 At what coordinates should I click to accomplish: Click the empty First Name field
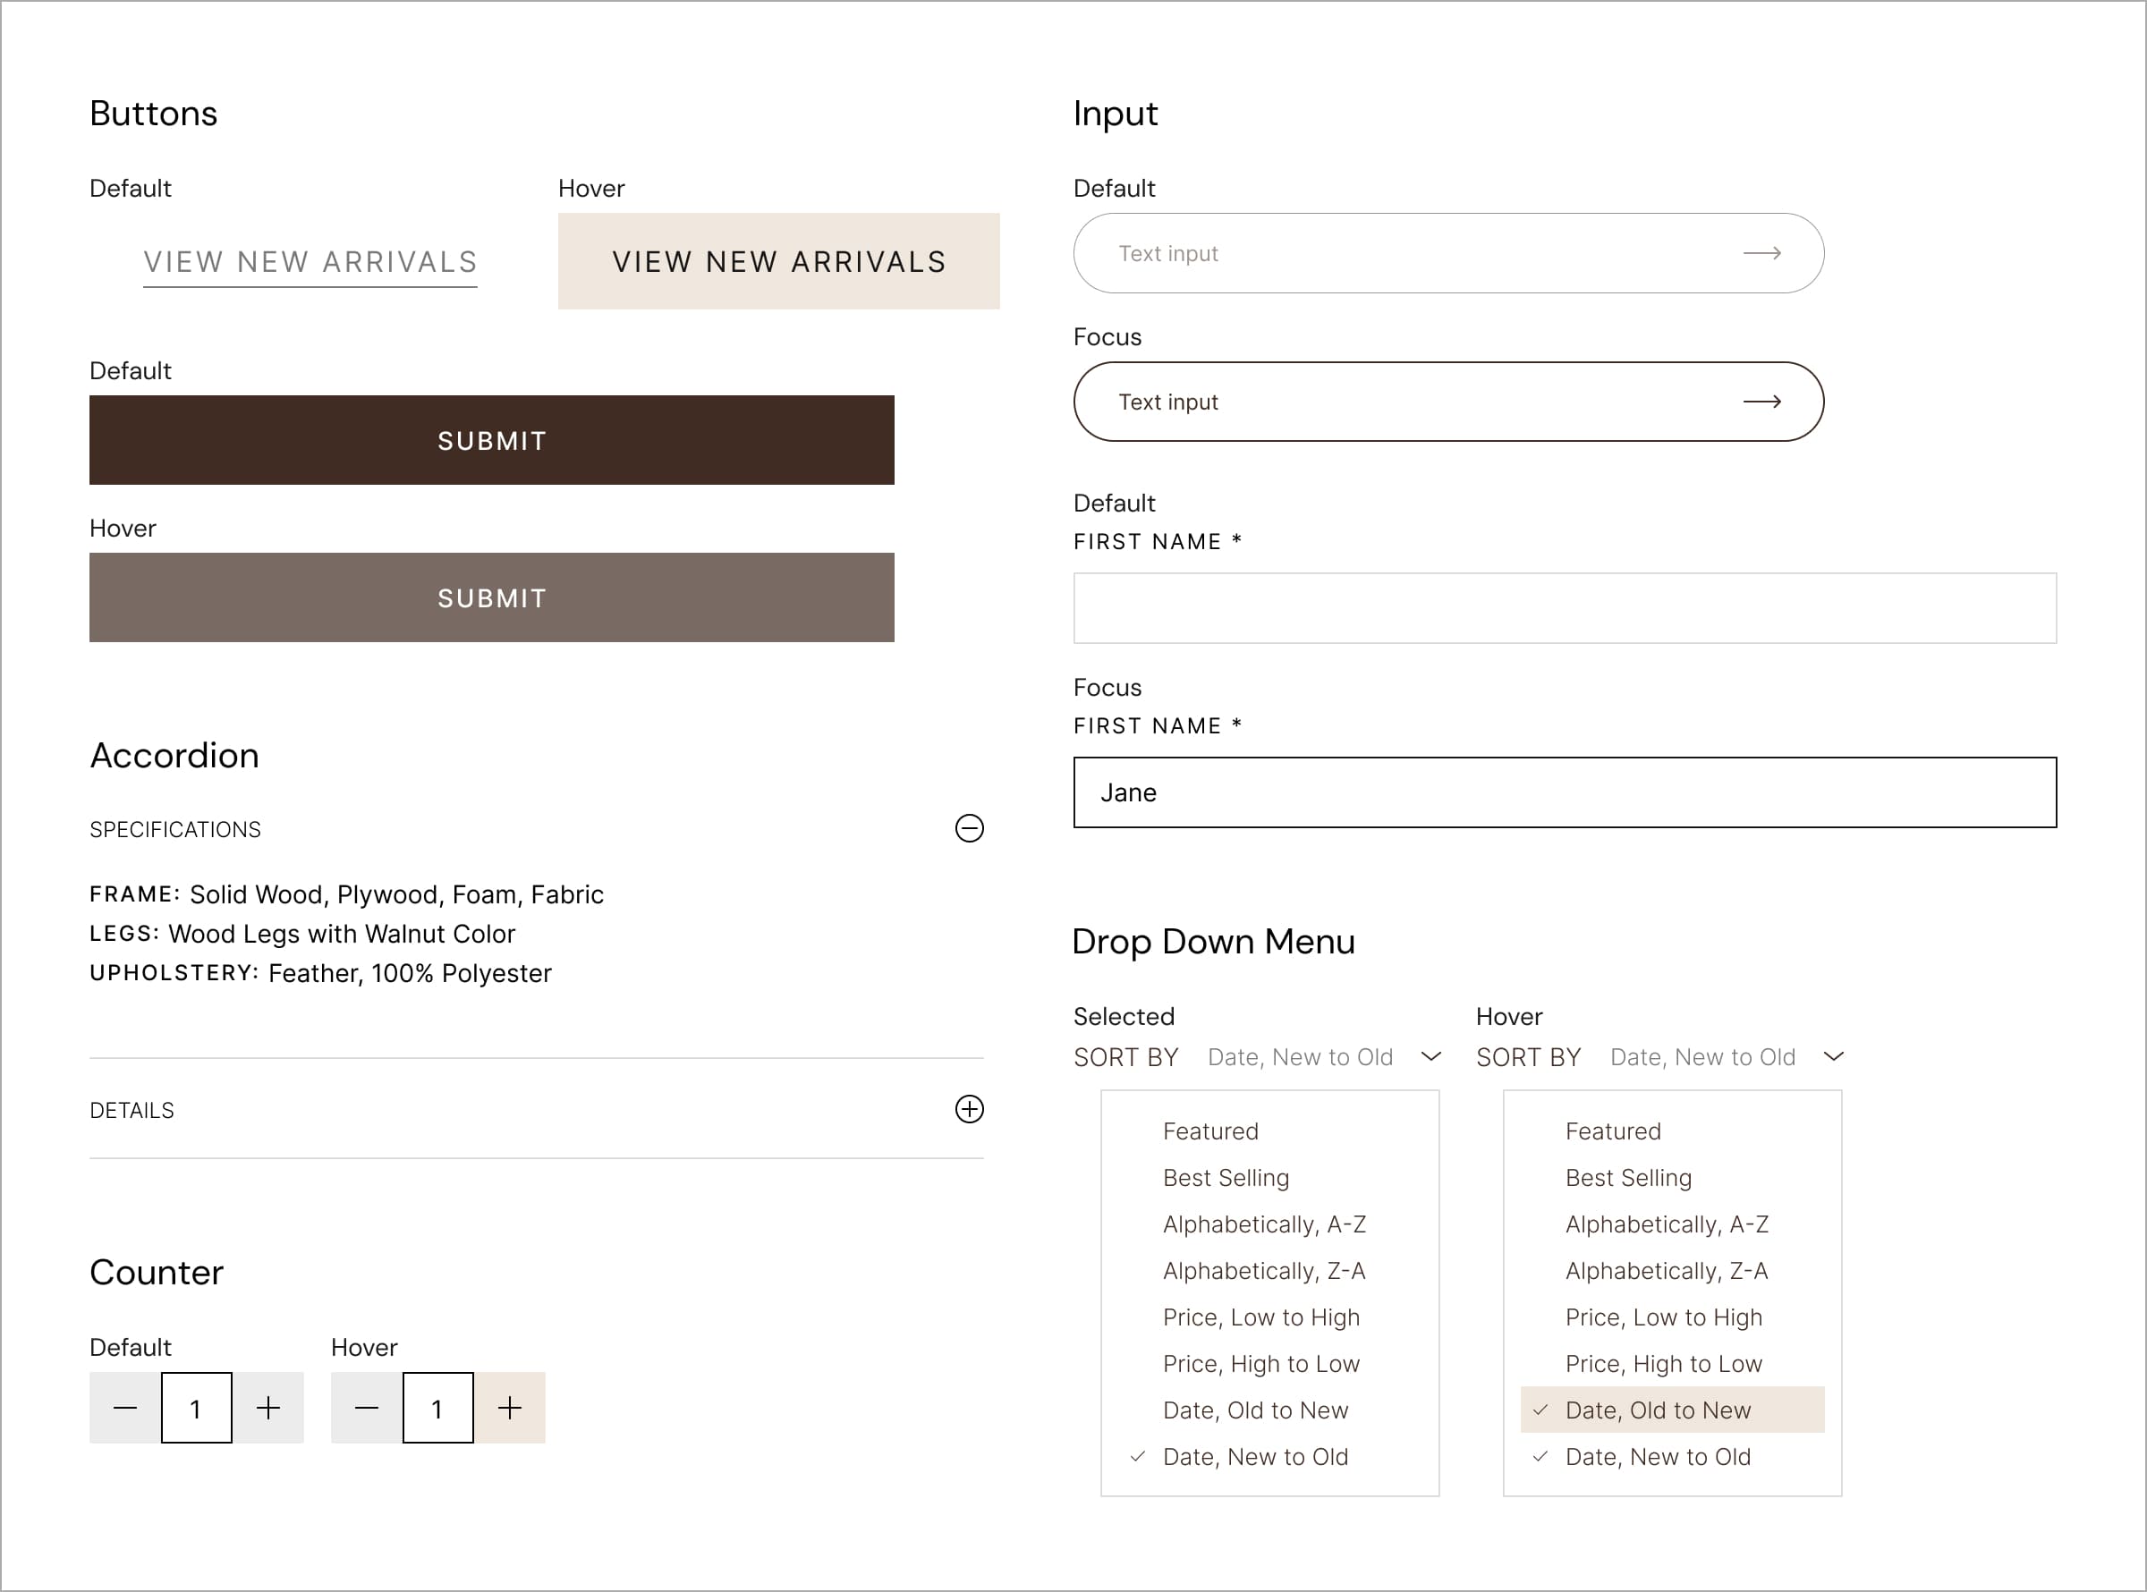1565,608
